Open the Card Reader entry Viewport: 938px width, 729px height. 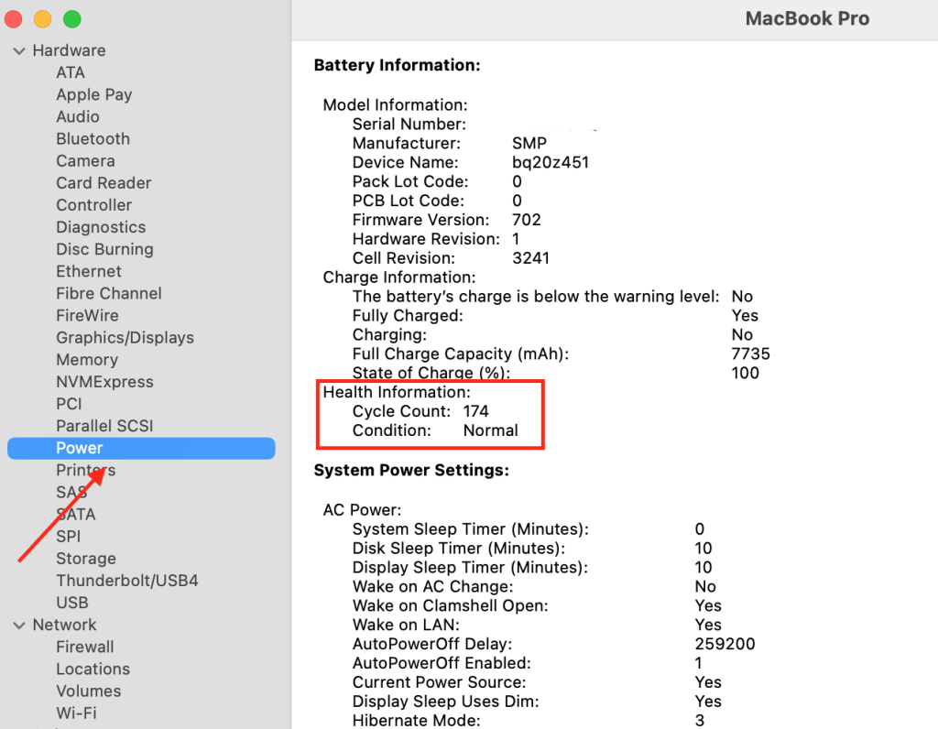point(104,183)
